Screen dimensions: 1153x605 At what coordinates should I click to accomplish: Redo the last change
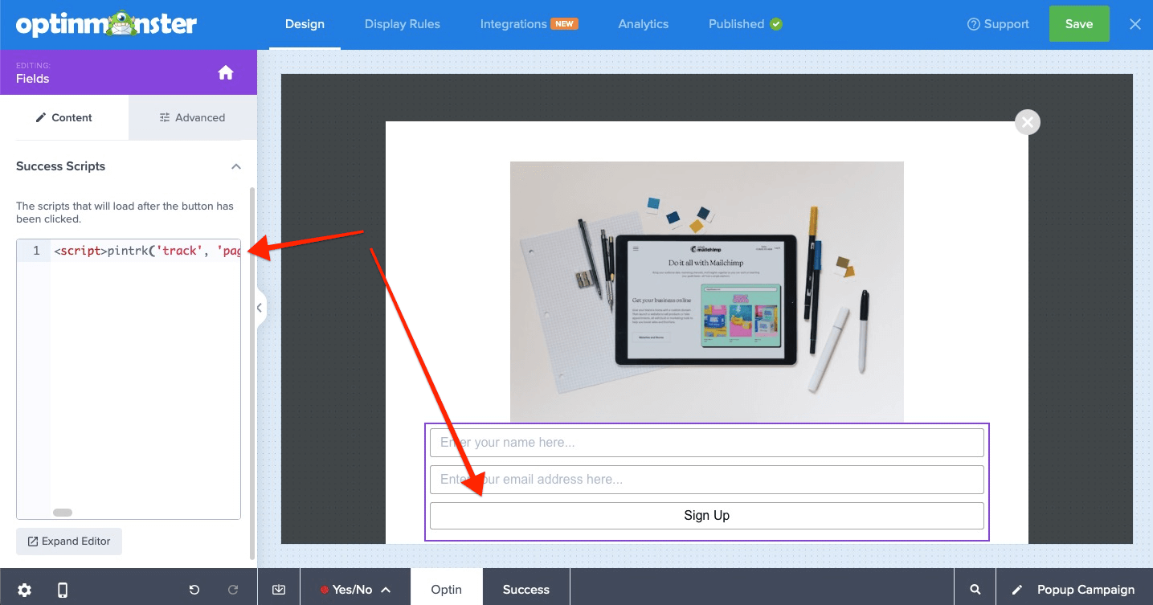tap(232, 589)
